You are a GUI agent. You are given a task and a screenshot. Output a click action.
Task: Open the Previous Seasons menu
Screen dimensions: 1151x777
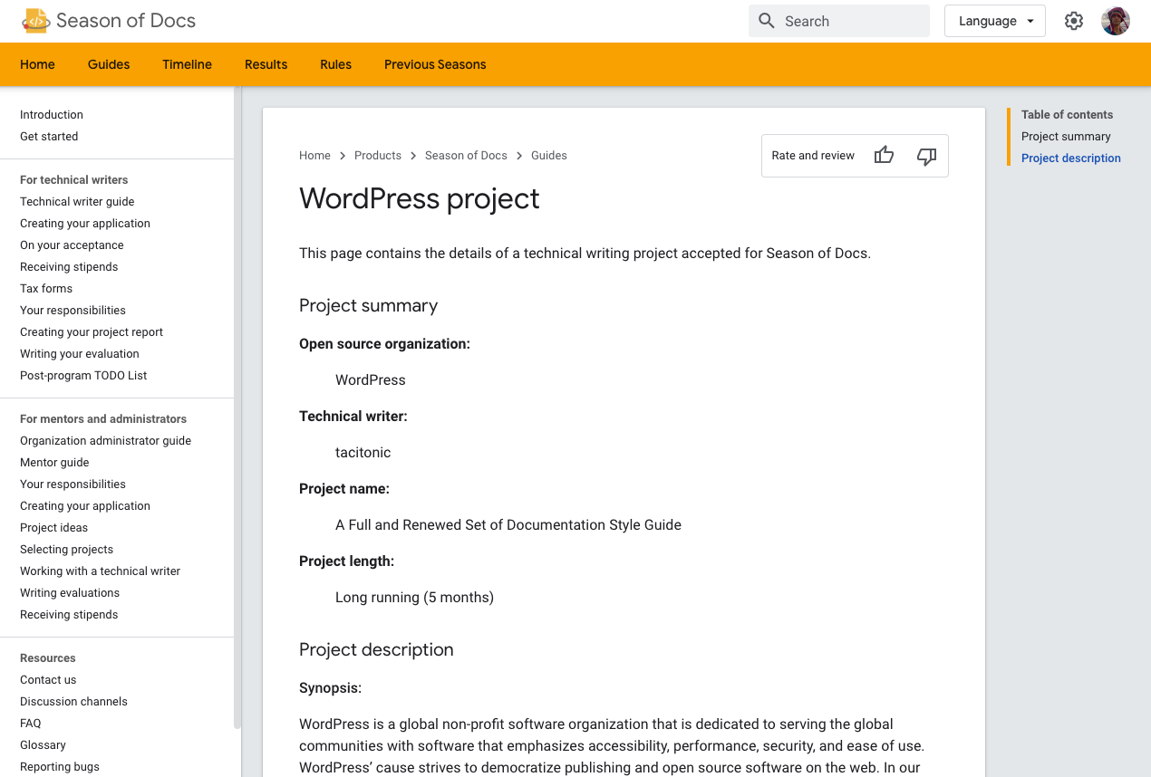coord(435,64)
